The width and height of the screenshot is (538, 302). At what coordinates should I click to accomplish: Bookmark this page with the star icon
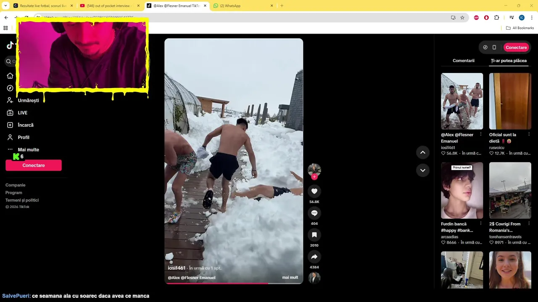click(x=462, y=18)
